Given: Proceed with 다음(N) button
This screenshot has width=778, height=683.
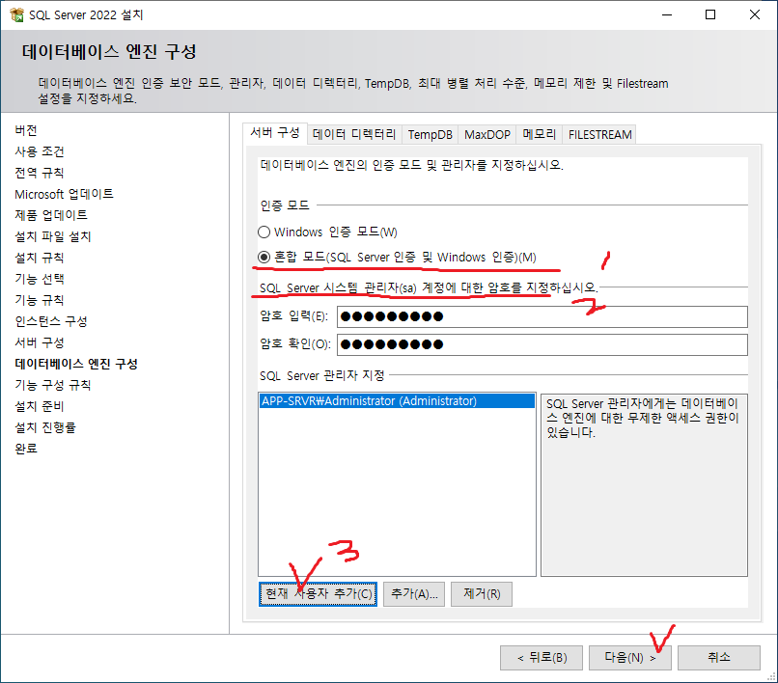Looking at the screenshot, I should pos(629,658).
